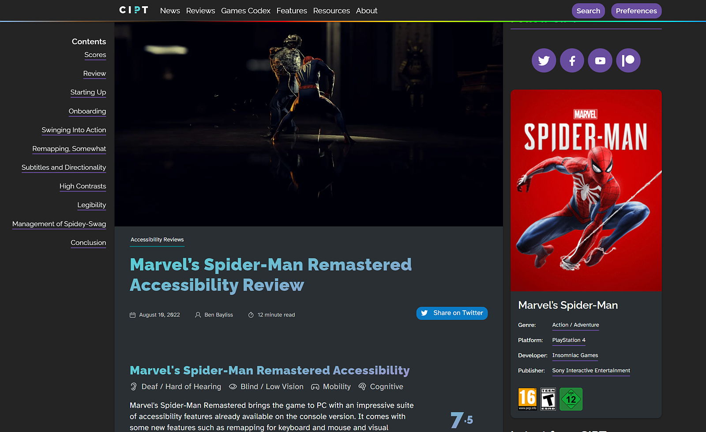Jump to High Contrasts section
This screenshot has width=706, height=432.
click(83, 186)
